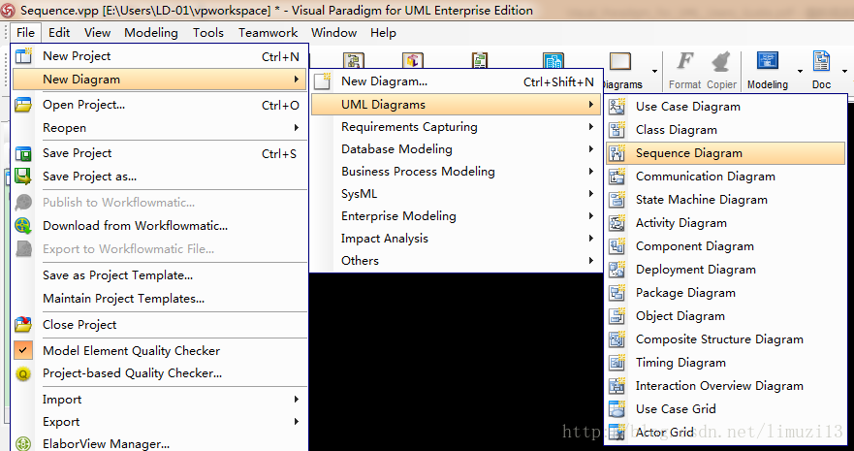Click the Interaction Overview Diagram icon
The height and width of the screenshot is (451, 854).
[x=617, y=386]
